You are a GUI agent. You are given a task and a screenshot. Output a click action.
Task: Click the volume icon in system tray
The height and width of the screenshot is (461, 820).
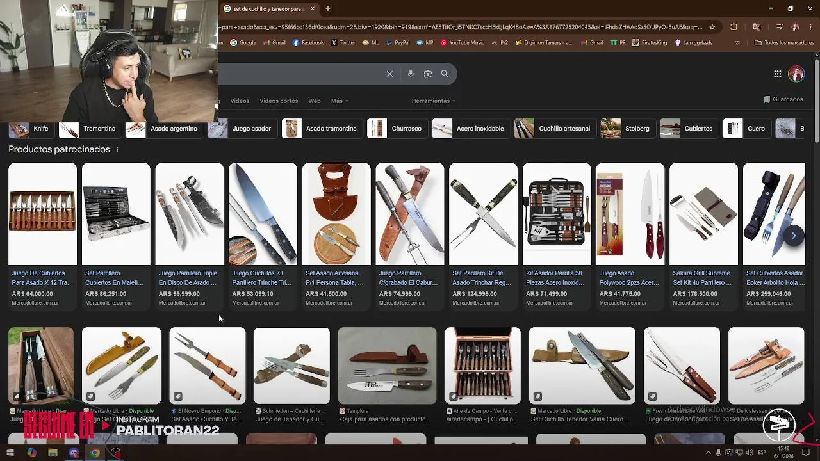click(x=750, y=453)
